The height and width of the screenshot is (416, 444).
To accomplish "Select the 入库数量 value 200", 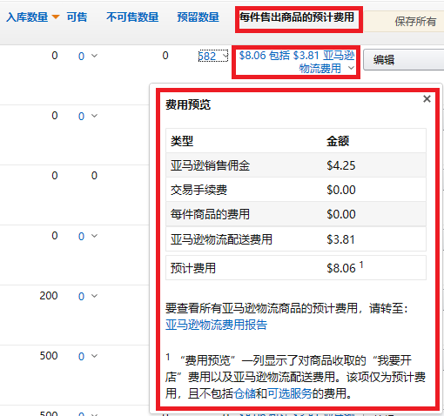I will [49, 296].
